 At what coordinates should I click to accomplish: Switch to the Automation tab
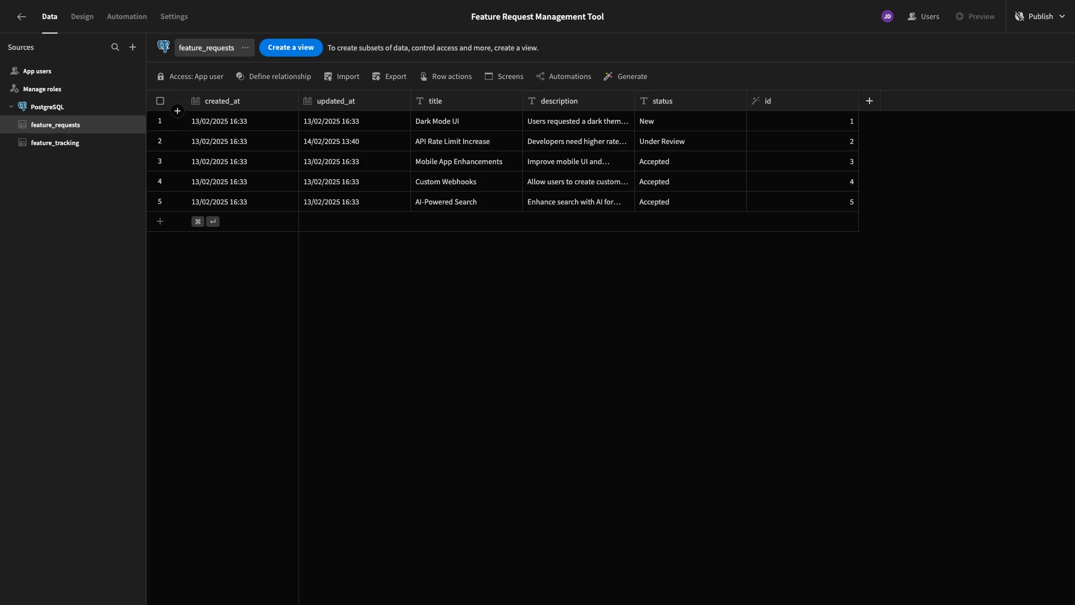click(x=127, y=17)
